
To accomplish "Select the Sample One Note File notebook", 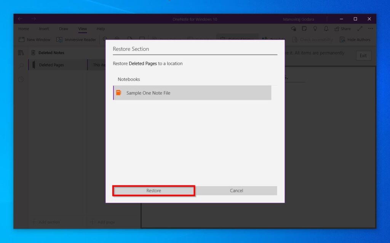I will coord(192,92).
